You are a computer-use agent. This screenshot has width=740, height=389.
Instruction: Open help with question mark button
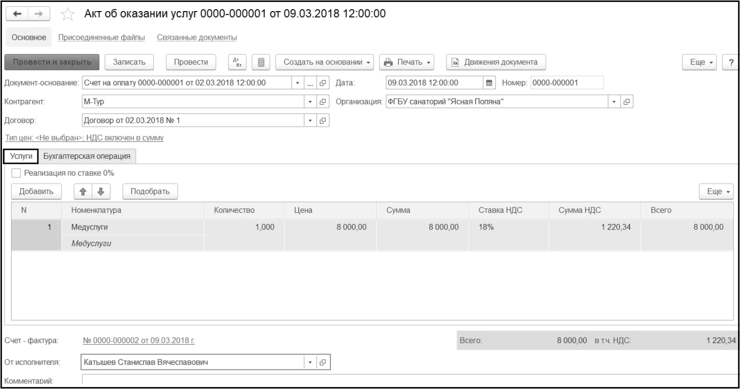click(730, 62)
